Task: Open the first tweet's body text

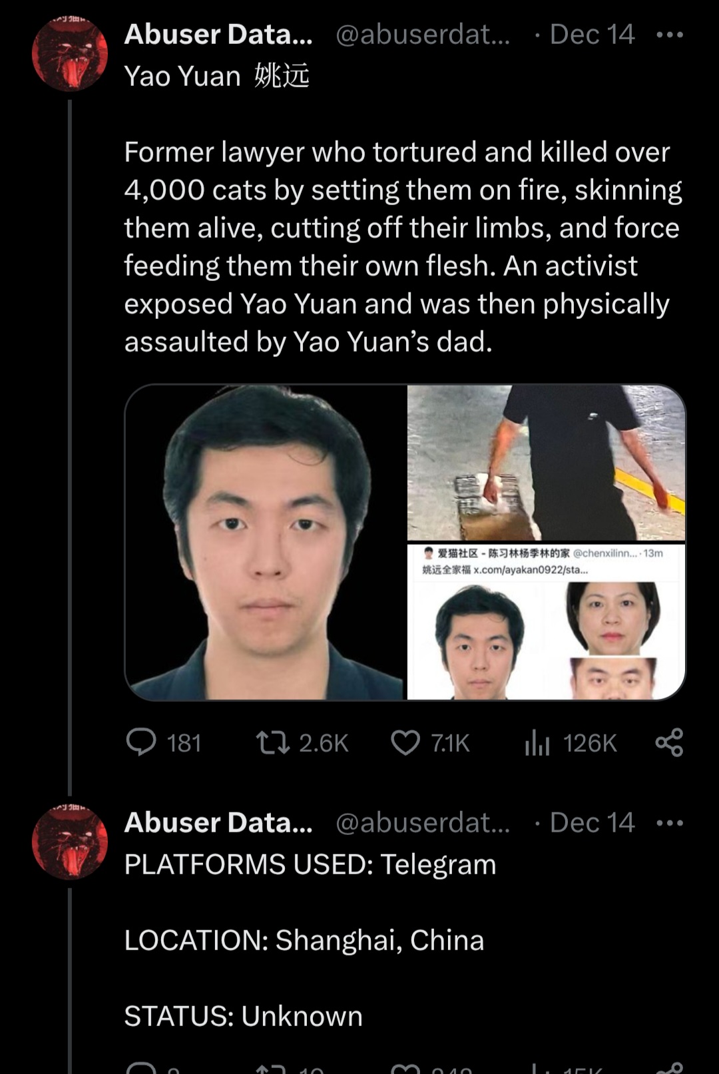Action: point(403,247)
